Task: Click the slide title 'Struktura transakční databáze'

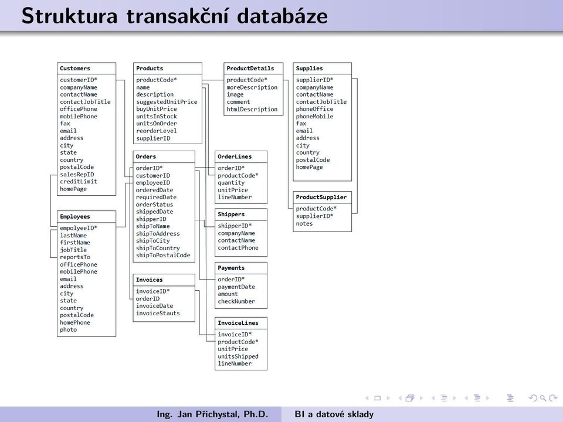Action: [175, 16]
